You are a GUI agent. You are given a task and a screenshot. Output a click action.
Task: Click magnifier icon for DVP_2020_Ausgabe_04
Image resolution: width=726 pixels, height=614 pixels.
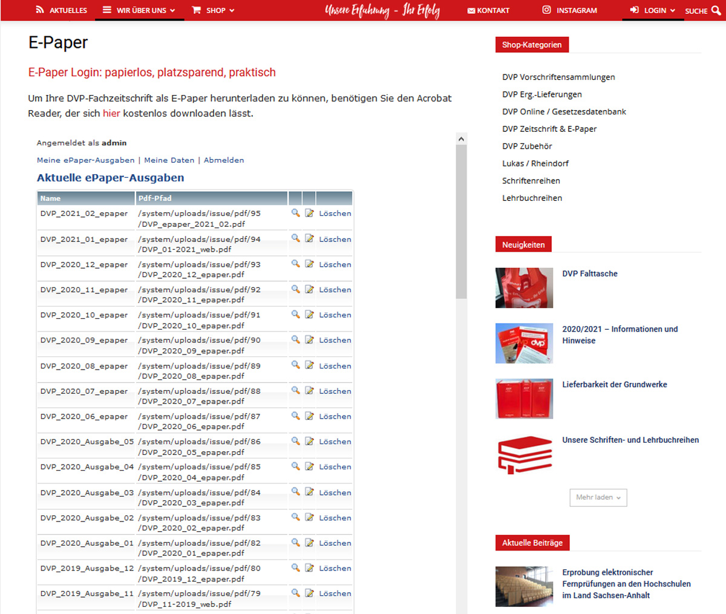[x=295, y=466]
